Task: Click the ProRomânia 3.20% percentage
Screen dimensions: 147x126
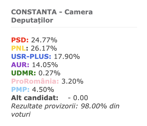Action: click(72, 81)
